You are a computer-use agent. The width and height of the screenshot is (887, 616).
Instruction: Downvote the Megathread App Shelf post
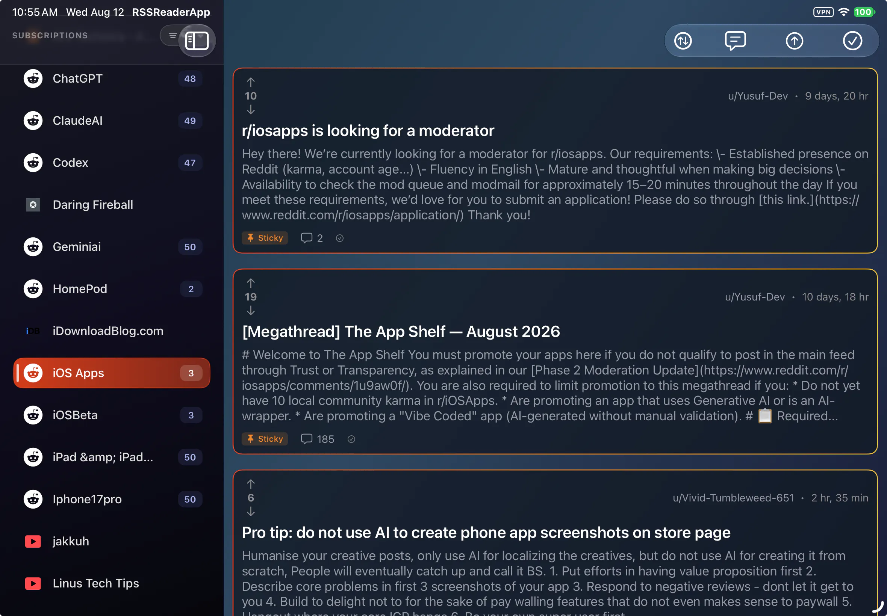(251, 310)
